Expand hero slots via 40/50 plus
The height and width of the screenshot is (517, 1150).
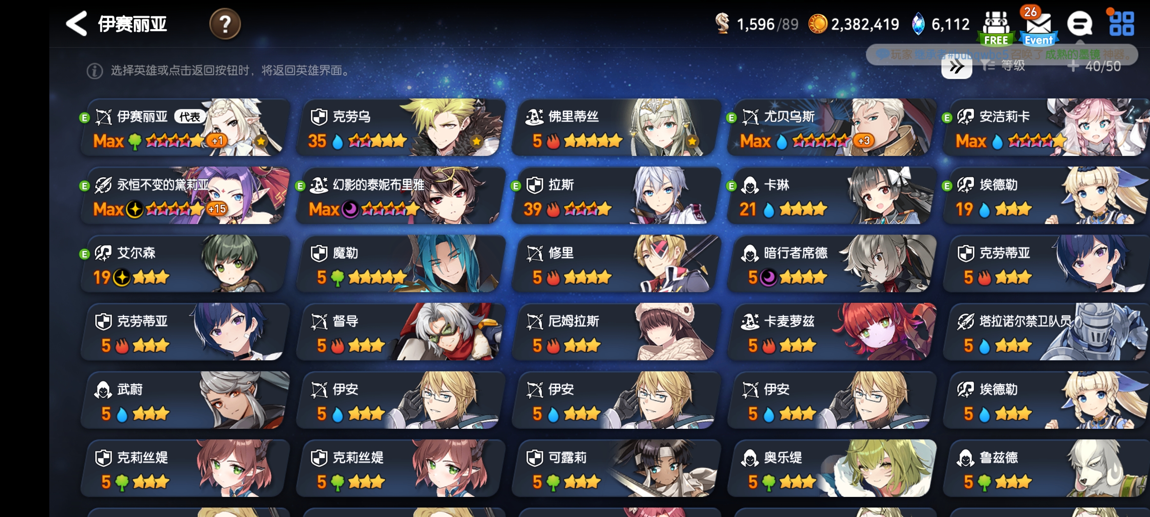pos(1094,66)
